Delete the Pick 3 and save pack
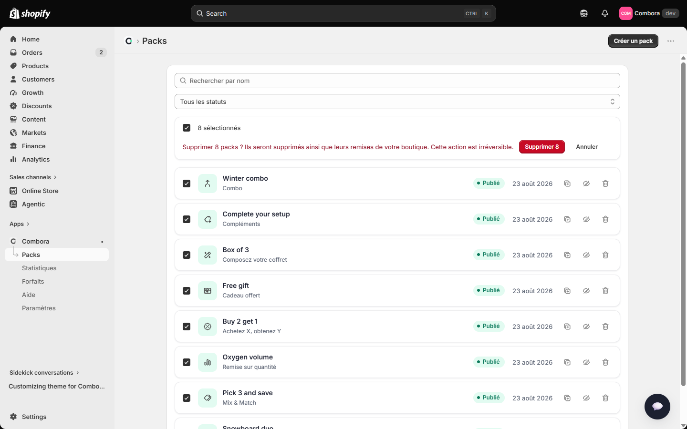 pyautogui.click(x=605, y=398)
